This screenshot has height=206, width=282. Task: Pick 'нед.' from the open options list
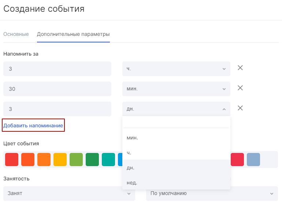[x=176, y=183]
